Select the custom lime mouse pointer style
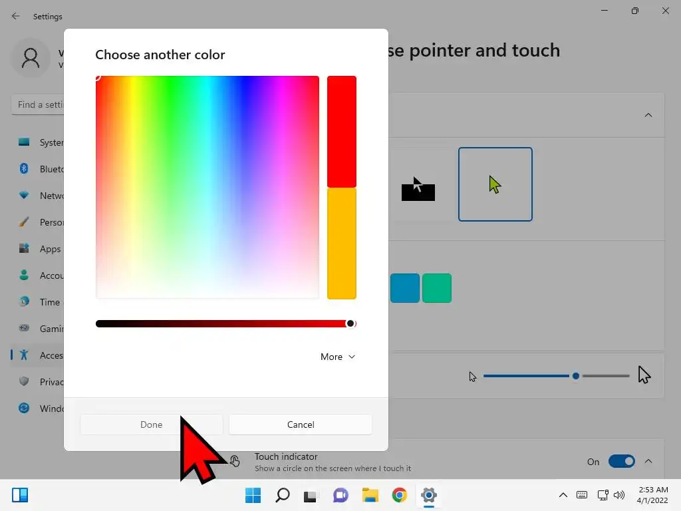Viewport: 681px width, 511px height. (495, 184)
